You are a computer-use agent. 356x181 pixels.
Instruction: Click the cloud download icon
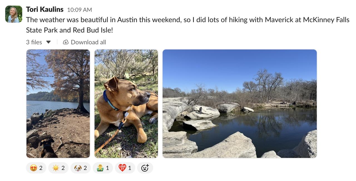[66, 42]
